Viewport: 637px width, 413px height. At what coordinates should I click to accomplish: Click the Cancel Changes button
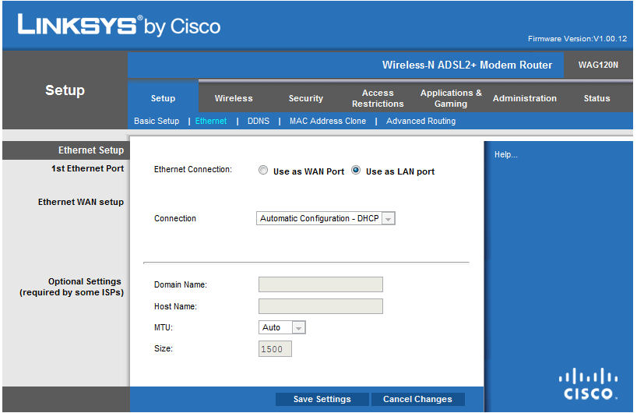point(417,400)
